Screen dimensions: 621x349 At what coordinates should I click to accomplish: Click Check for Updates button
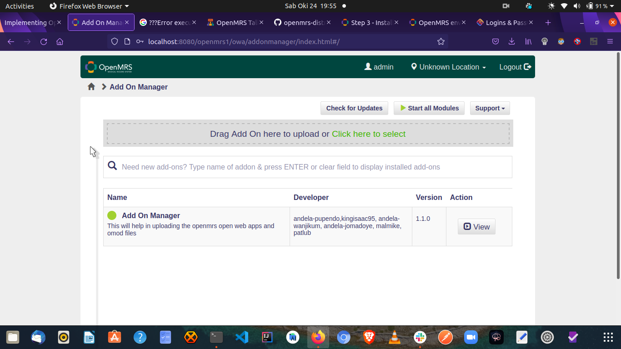pos(354,108)
